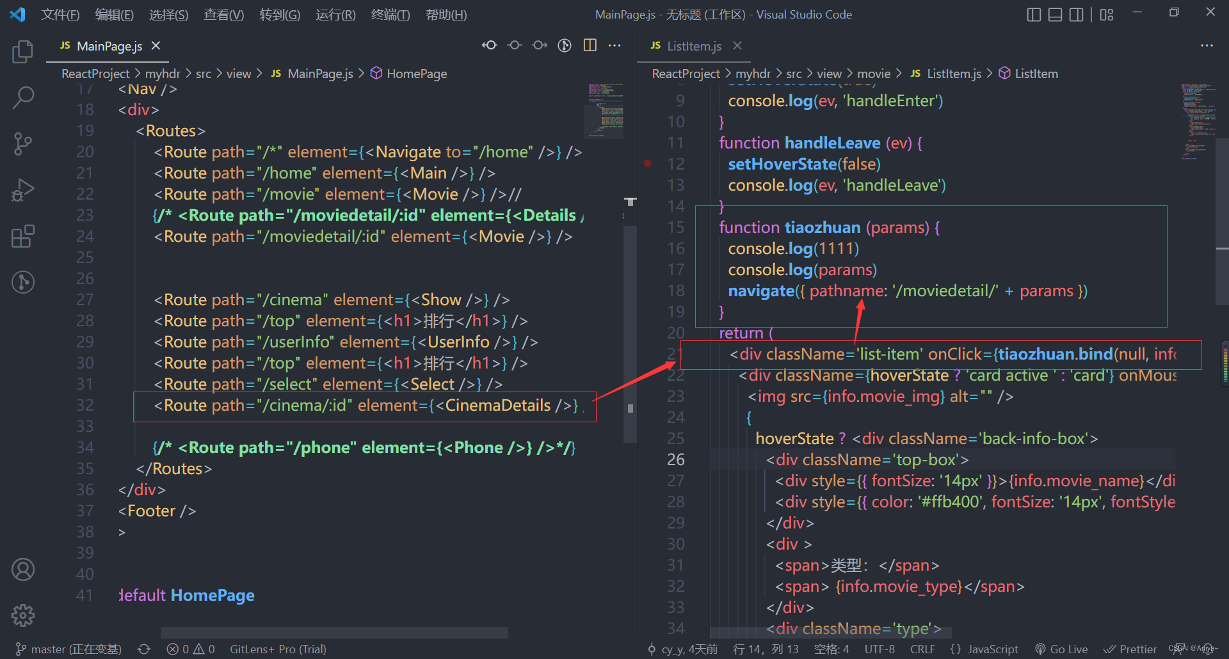Toggle breakpoint on line 12 in ListItem.js
The image size is (1229, 659).
click(x=648, y=164)
